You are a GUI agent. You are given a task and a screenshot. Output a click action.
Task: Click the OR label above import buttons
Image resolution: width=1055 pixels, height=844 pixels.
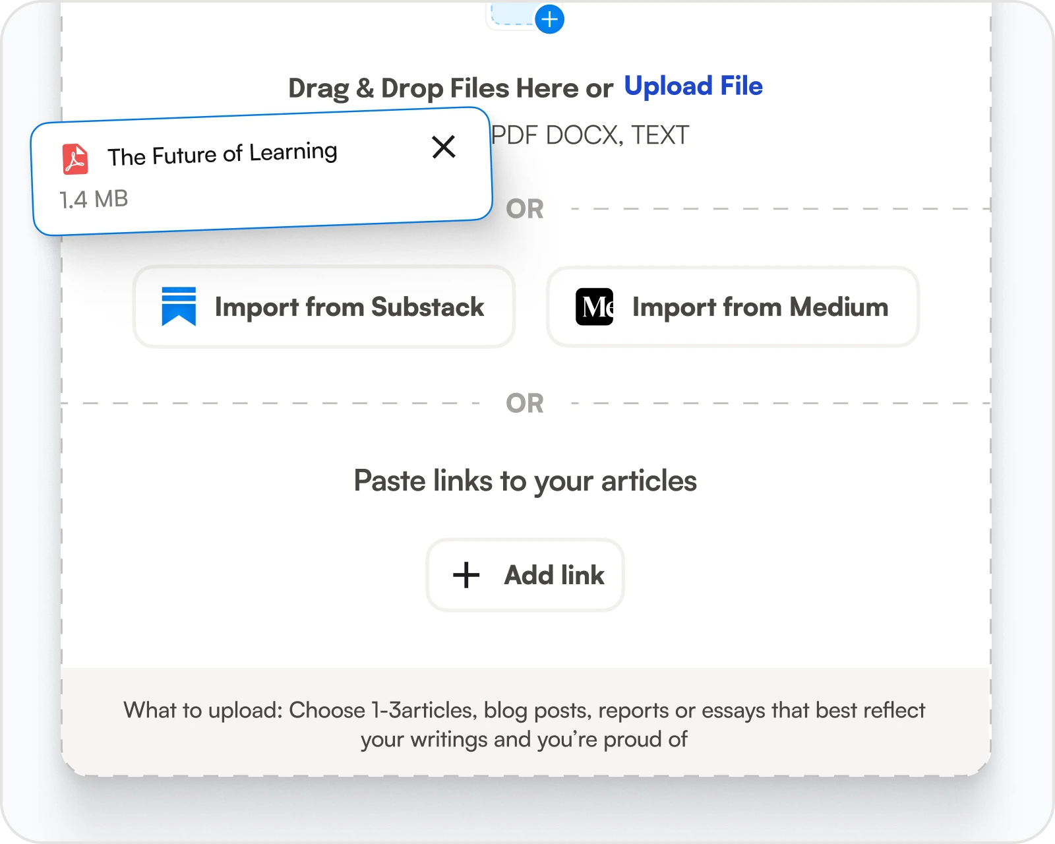(x=525, y=209)
